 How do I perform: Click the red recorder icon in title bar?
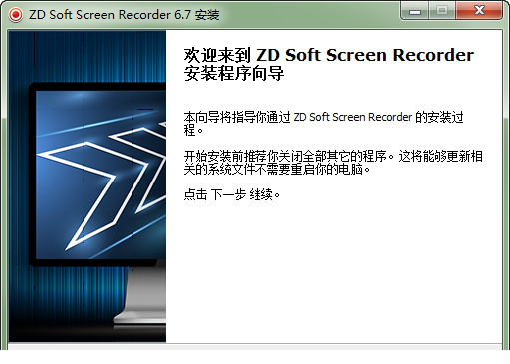click(16, 15)
